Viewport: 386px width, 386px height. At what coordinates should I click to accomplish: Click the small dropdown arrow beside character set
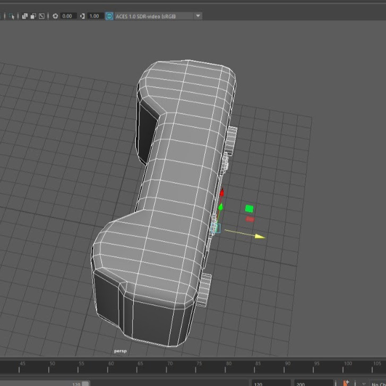click(364, 384)
